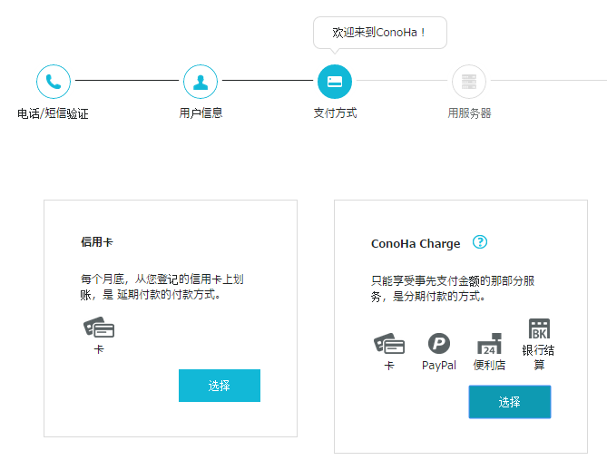Click the 银行结算 label

pos(538,357)
